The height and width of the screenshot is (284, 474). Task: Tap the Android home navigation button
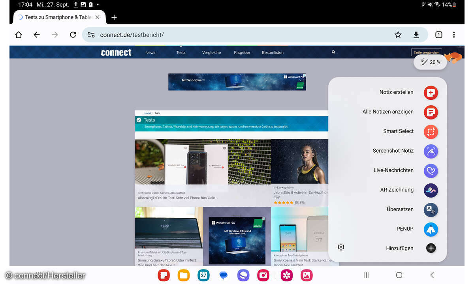coord(399,275)
